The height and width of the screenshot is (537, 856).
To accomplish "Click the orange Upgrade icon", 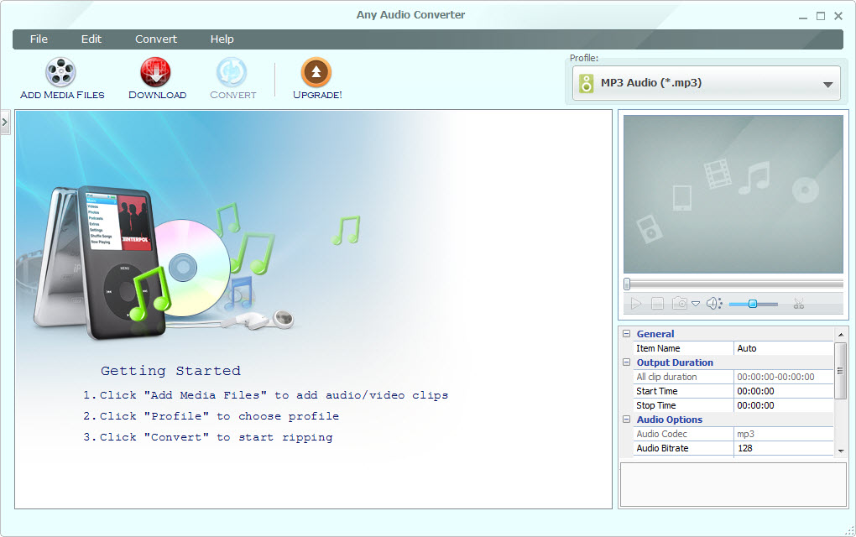I will (x=316, y=72).
